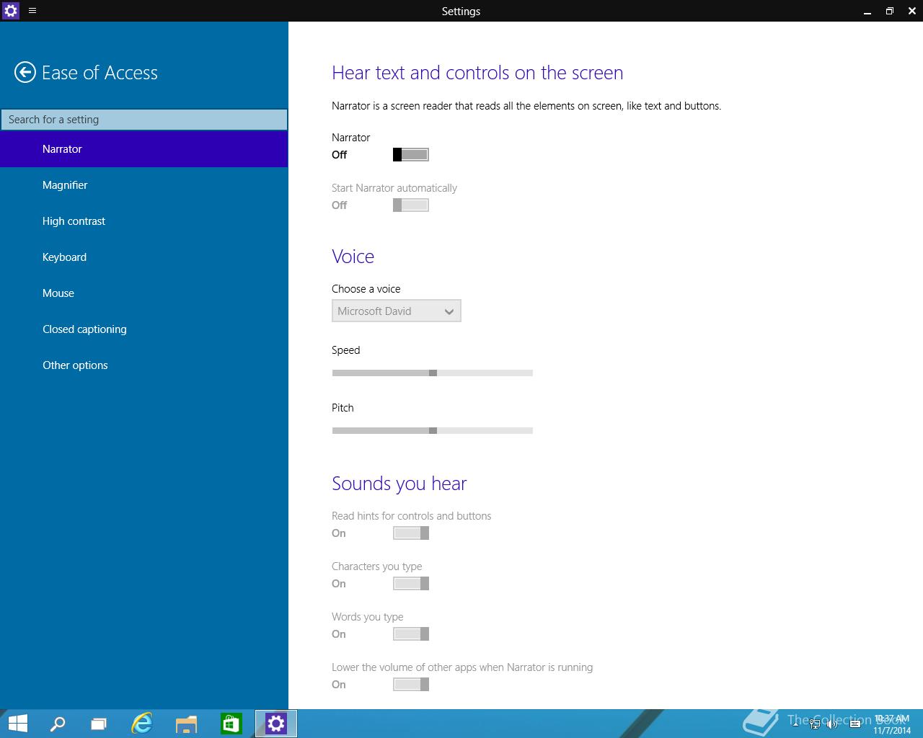Image resolution: width=923 pixels, height=738 pixels.
Task: Close the Settings window
Action: tap(911, 11)
